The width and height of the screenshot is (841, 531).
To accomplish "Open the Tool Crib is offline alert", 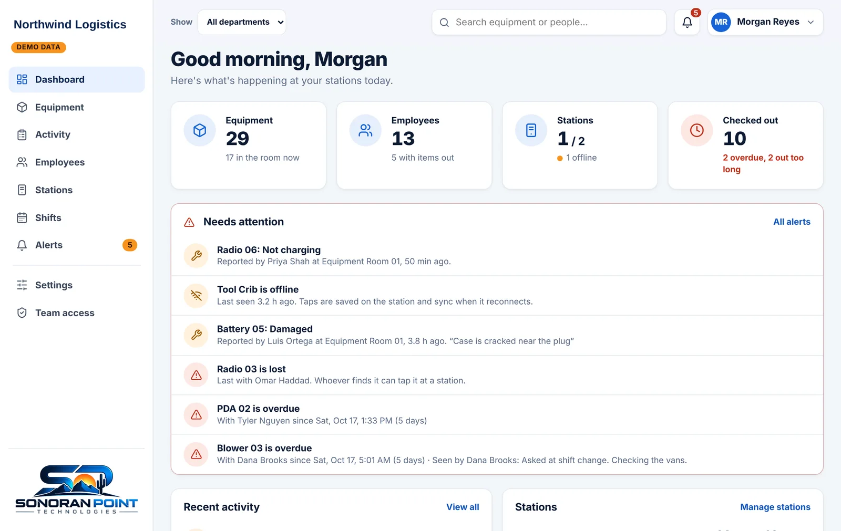I will (x=497, y=295).
